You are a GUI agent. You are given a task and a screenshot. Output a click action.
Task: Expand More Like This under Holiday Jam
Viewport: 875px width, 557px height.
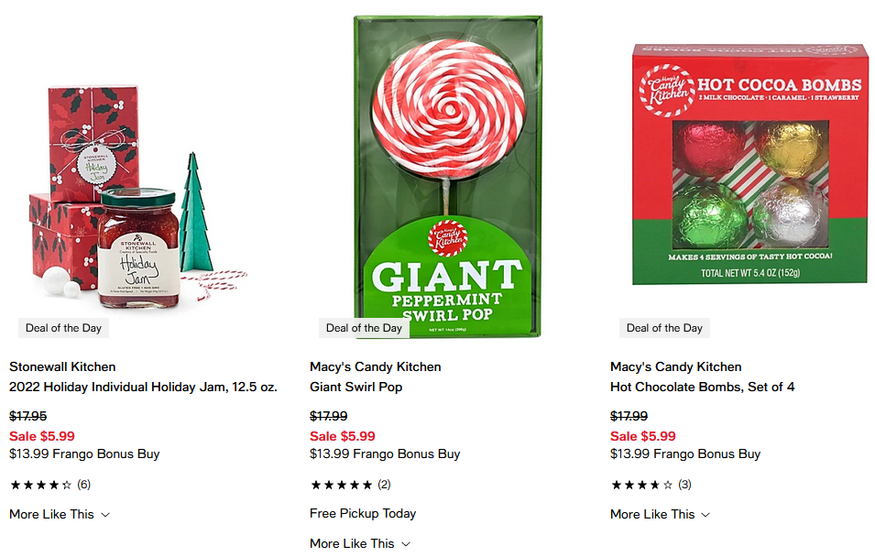pyautogui.click(x=60, y=515)
